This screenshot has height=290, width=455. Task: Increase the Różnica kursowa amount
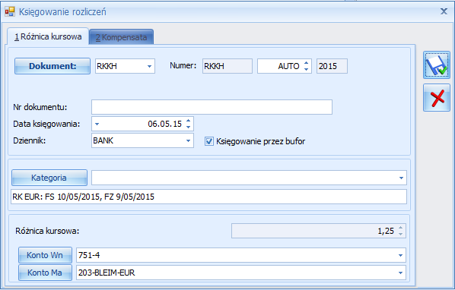[x=401, y=228]
